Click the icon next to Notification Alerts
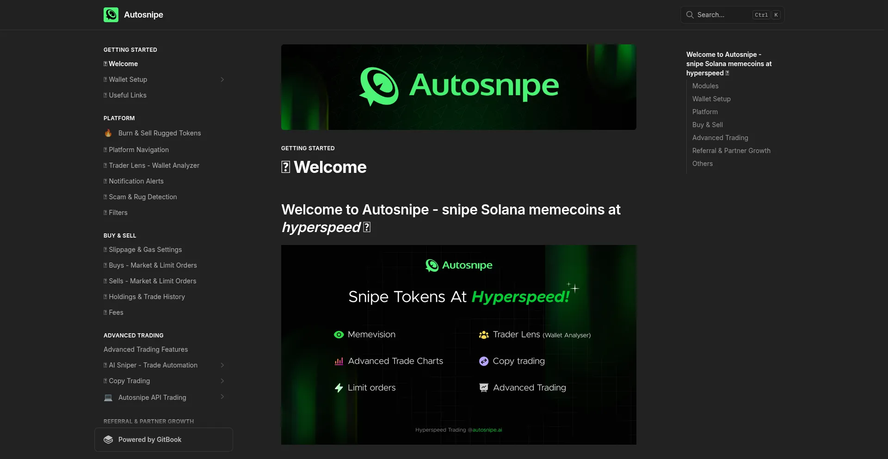Image resolution: width=888 pixels, height=459 pixels. 105,181
